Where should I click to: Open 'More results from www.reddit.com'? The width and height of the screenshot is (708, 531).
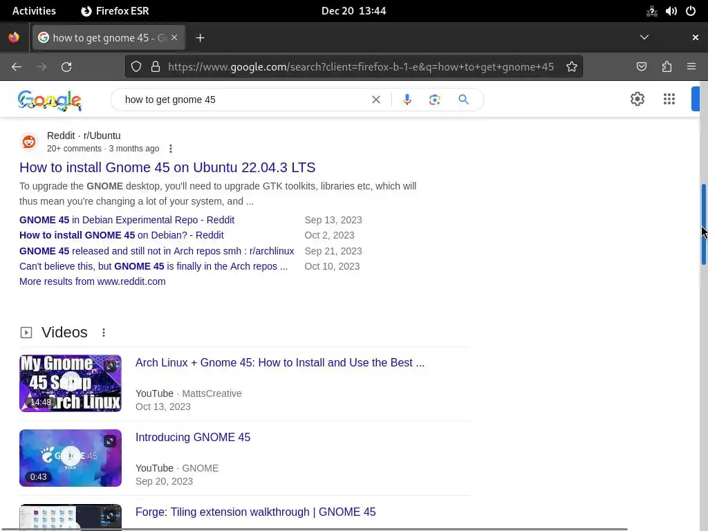tap(93, 281)
